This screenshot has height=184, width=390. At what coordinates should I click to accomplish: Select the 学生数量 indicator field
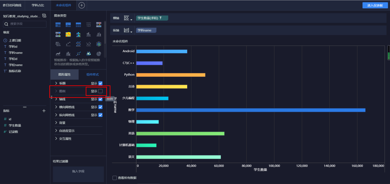(15, 125)
